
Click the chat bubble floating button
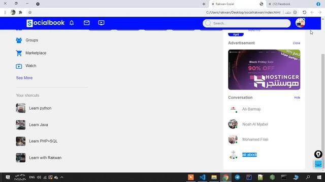[x=318, y=164]
